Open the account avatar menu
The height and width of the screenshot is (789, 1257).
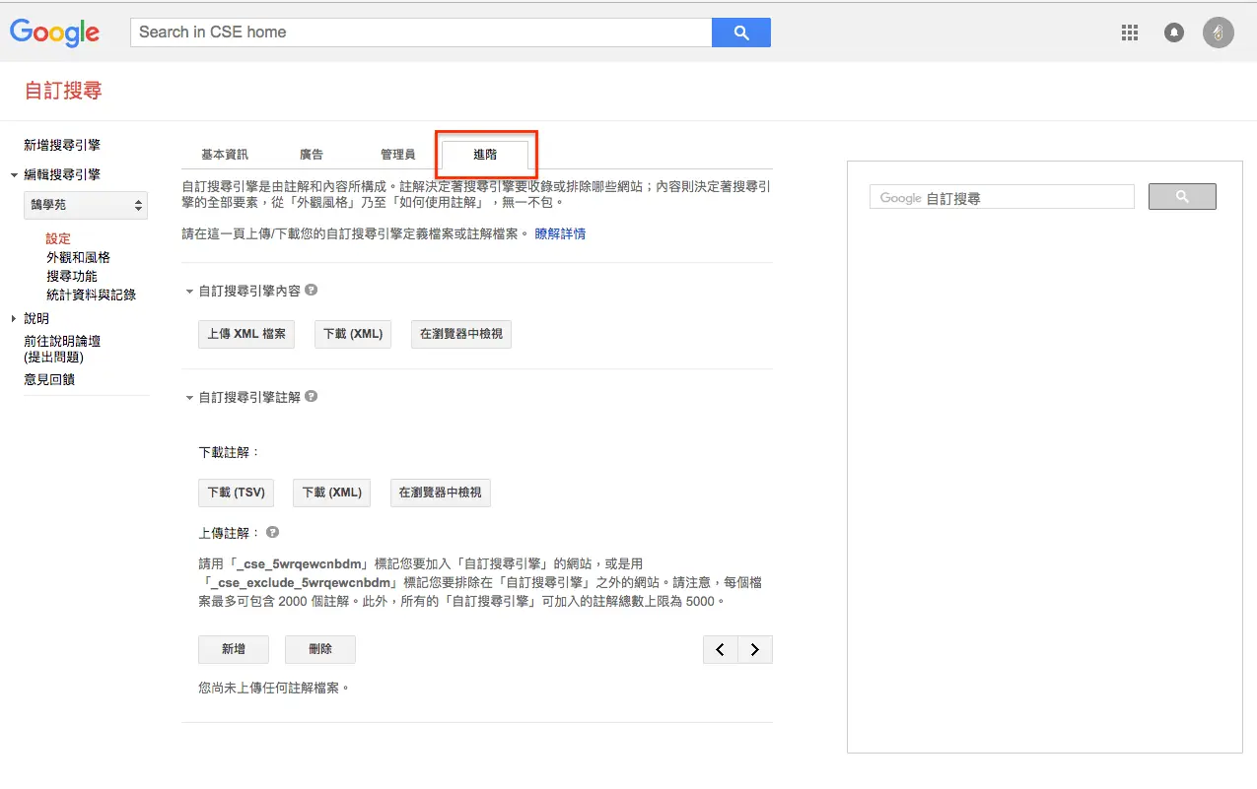1219,33
